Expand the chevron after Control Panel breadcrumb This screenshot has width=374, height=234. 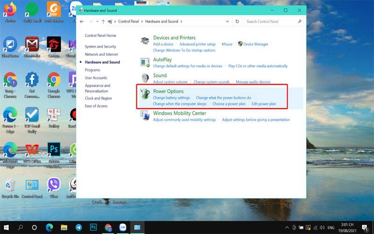coord(142,22)
